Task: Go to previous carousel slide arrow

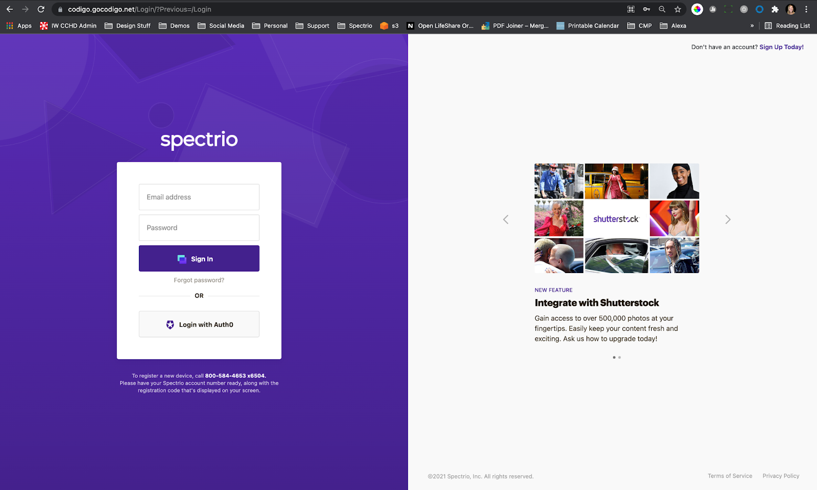Action: point(506,219)
